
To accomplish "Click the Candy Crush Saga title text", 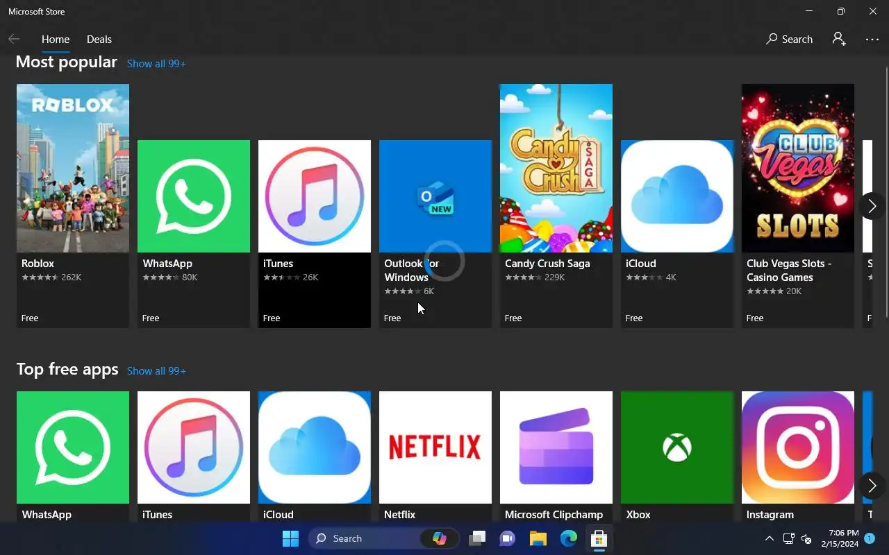I will point(547,264).
